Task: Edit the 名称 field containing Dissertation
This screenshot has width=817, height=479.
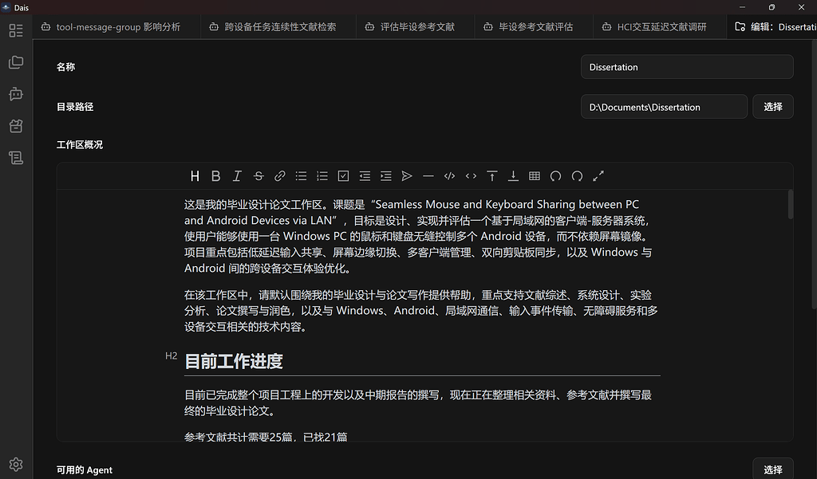Action: (687, 67)
